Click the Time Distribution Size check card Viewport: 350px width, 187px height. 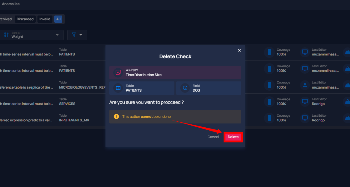pos(175,73)
